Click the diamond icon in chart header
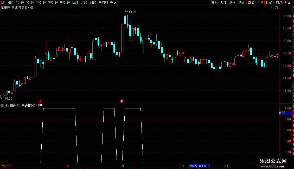The height and width of the screenshot is (169, 294). point(272,8)
